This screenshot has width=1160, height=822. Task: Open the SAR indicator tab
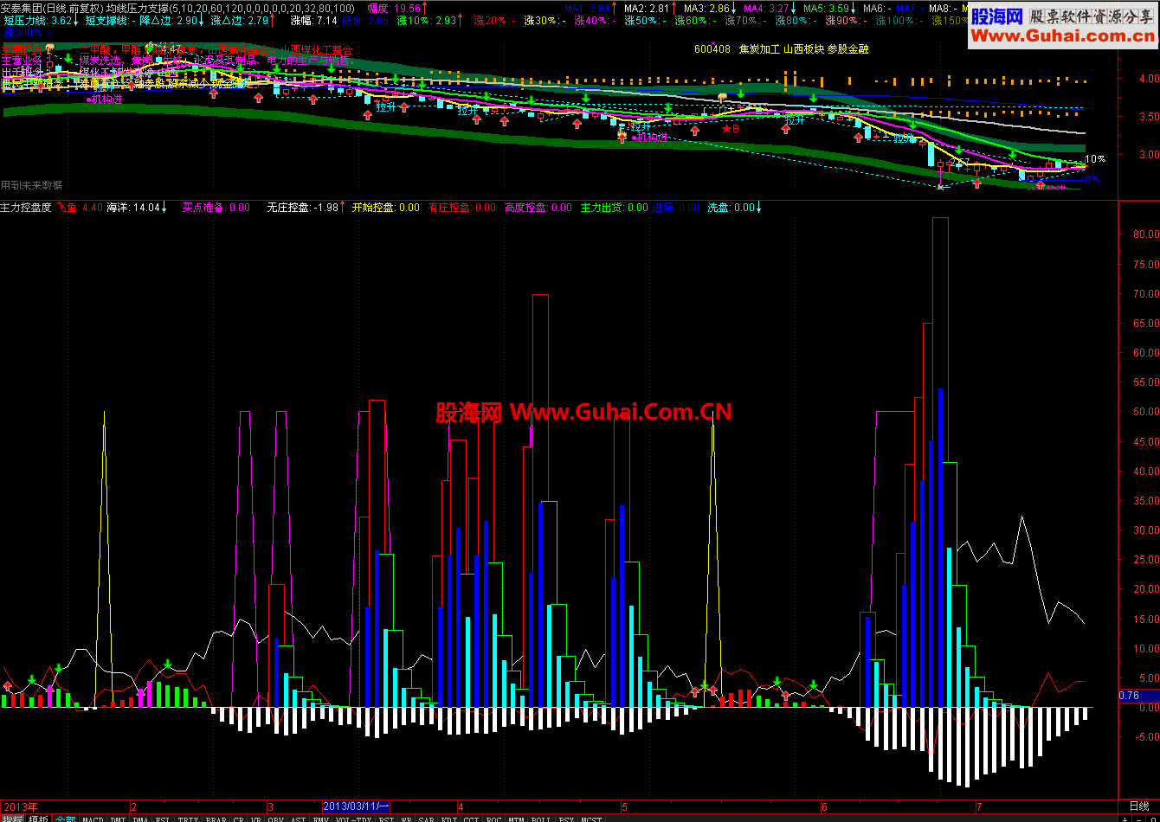click(x=427, y=818)
